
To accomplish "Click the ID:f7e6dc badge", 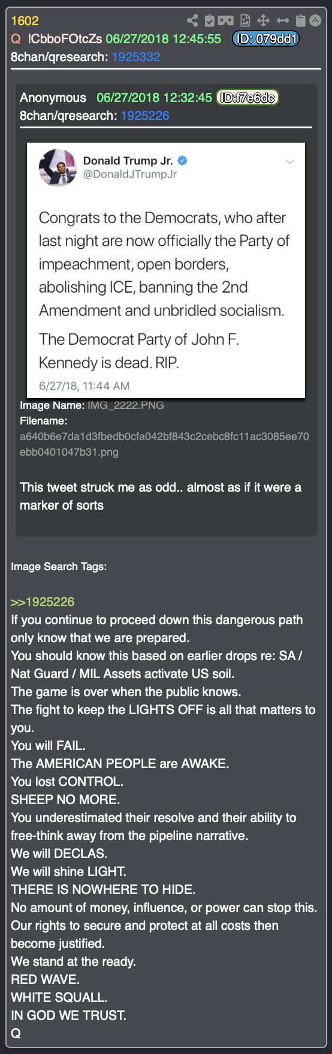I will (x=248, y=98).
